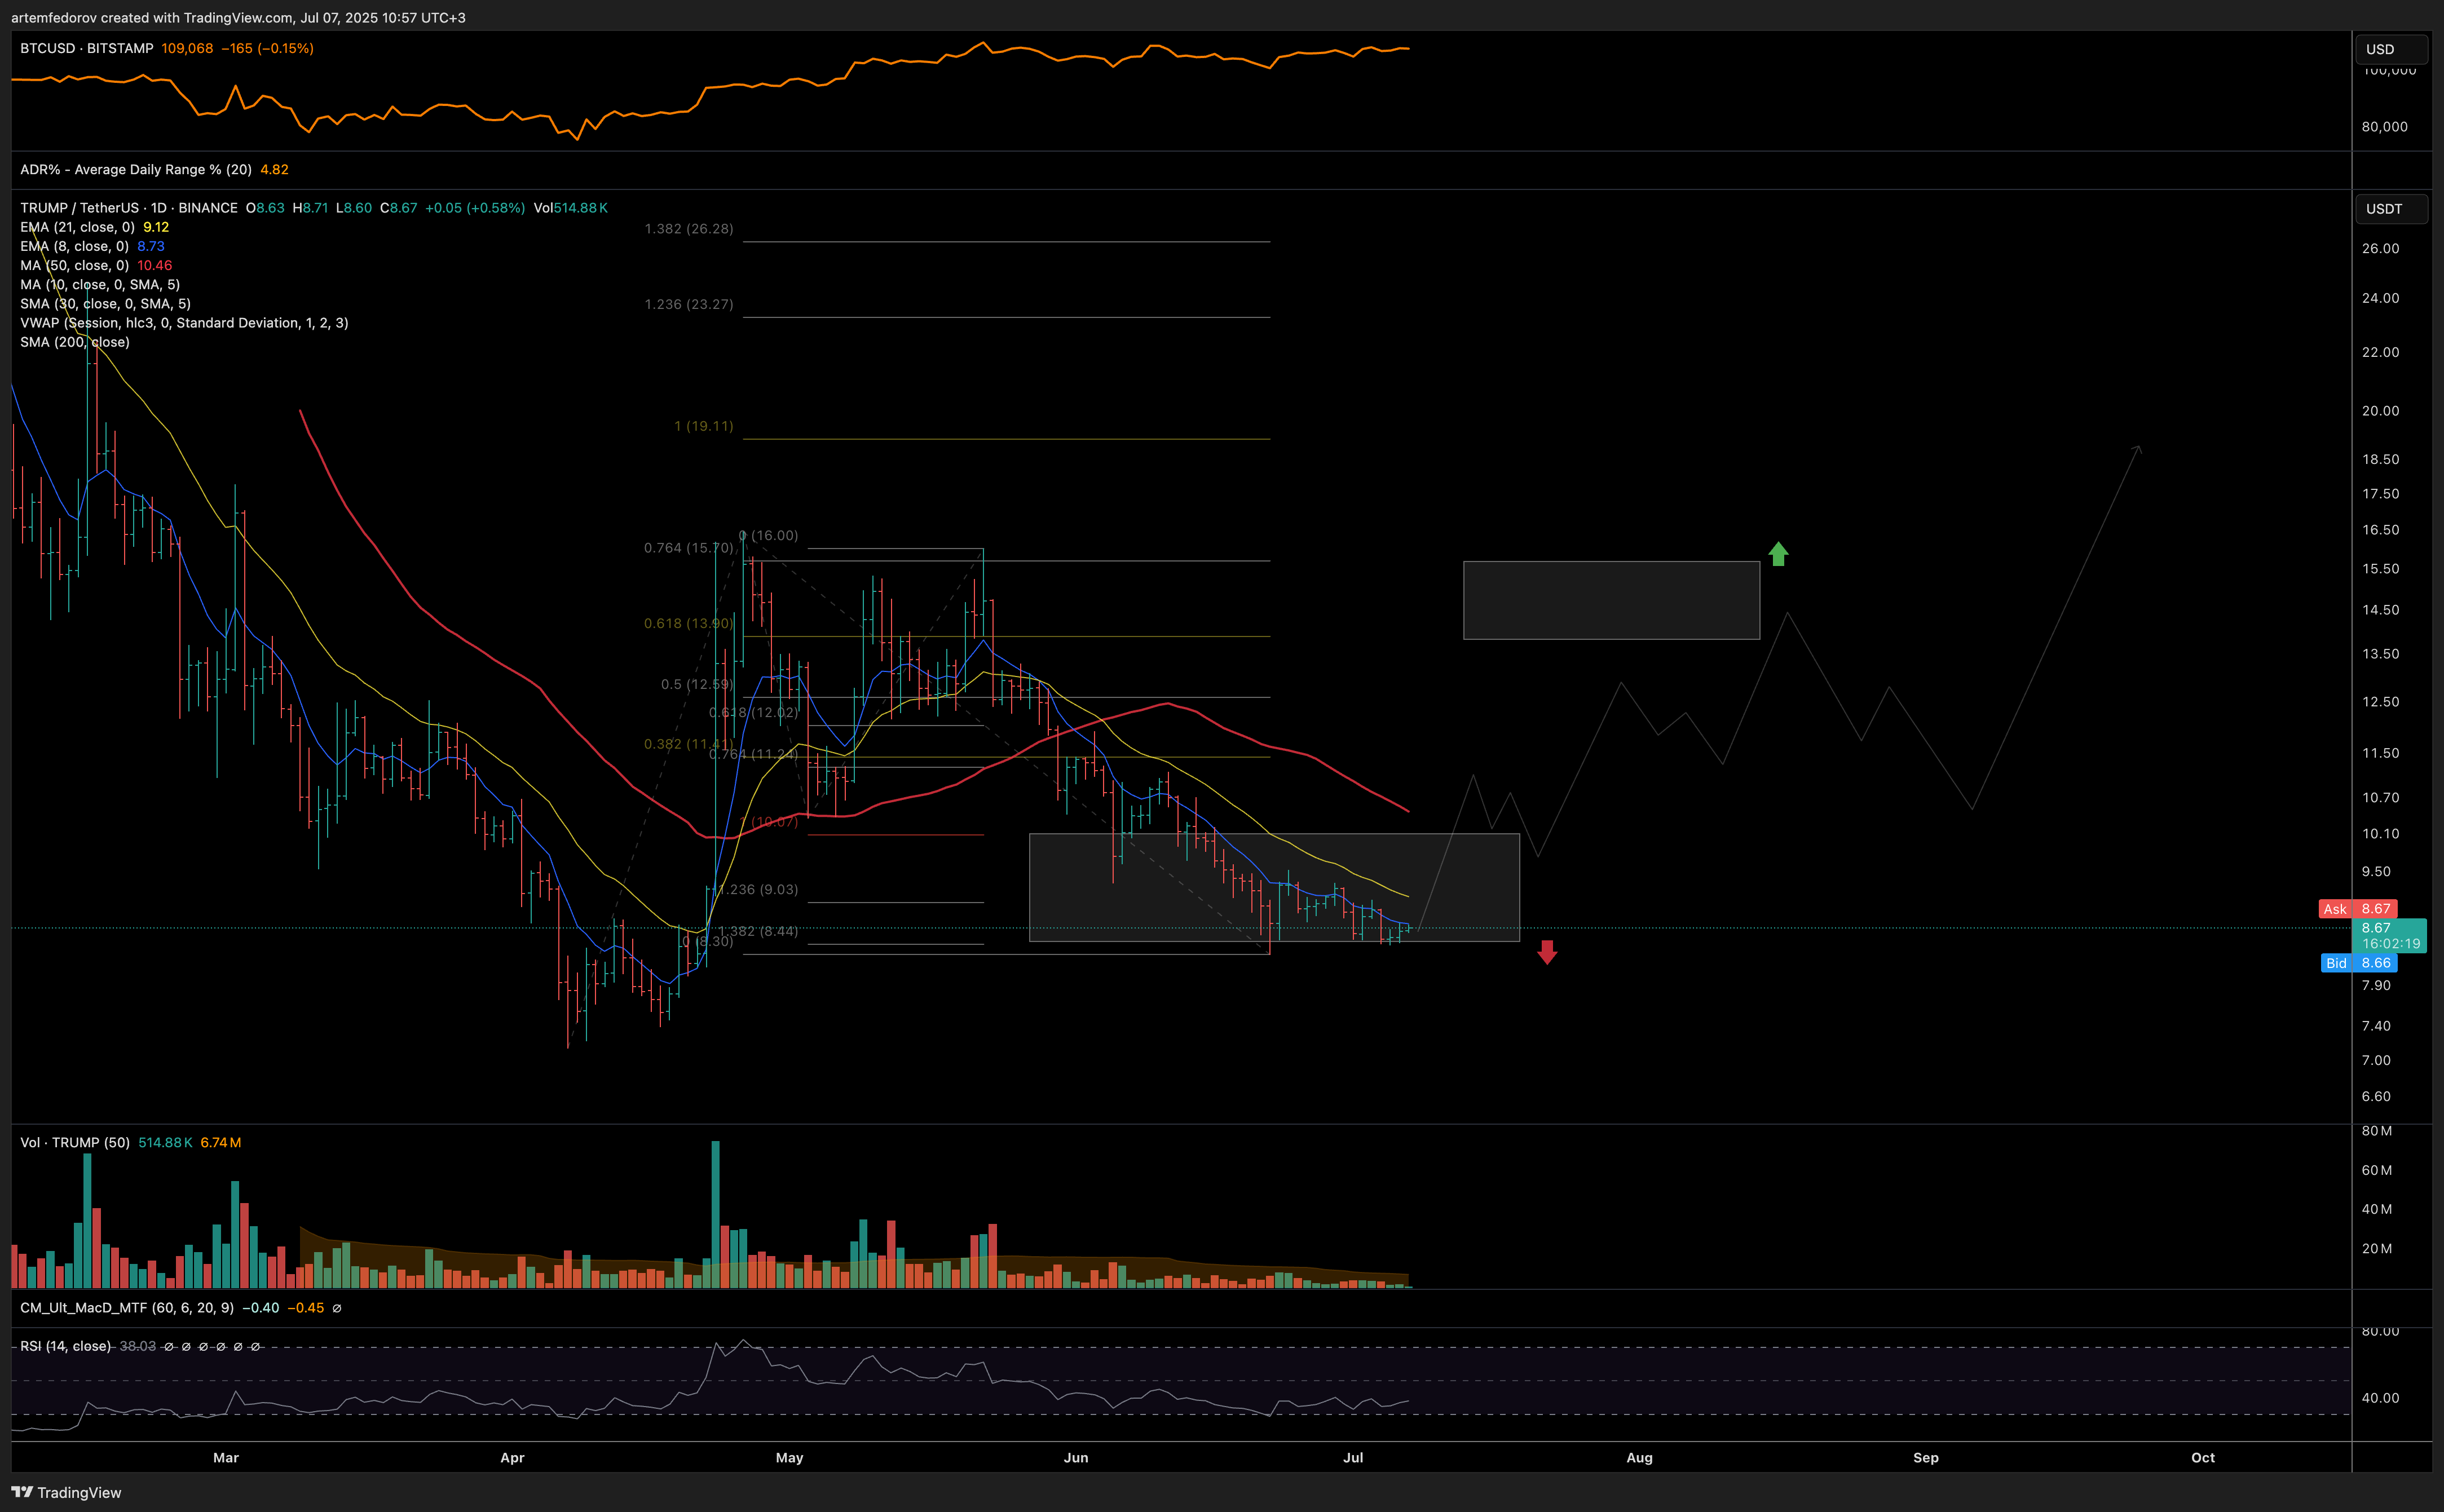
Task: Click the empty-value symbol after MACD -0.45
Action: pyautogui.click(x=336, y=1308)
